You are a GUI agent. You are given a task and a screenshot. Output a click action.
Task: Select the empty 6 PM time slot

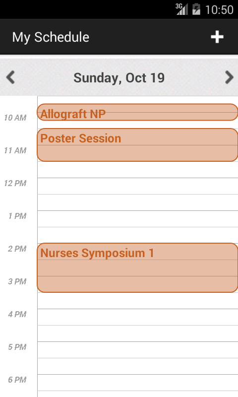[x=137, y=386]
